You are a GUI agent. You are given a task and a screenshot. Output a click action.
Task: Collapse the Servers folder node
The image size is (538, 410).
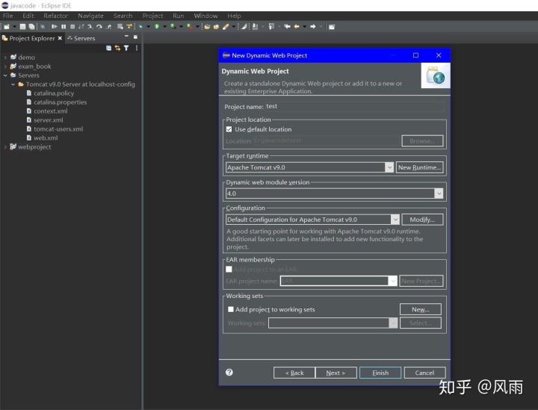click(x=5, y=75)
